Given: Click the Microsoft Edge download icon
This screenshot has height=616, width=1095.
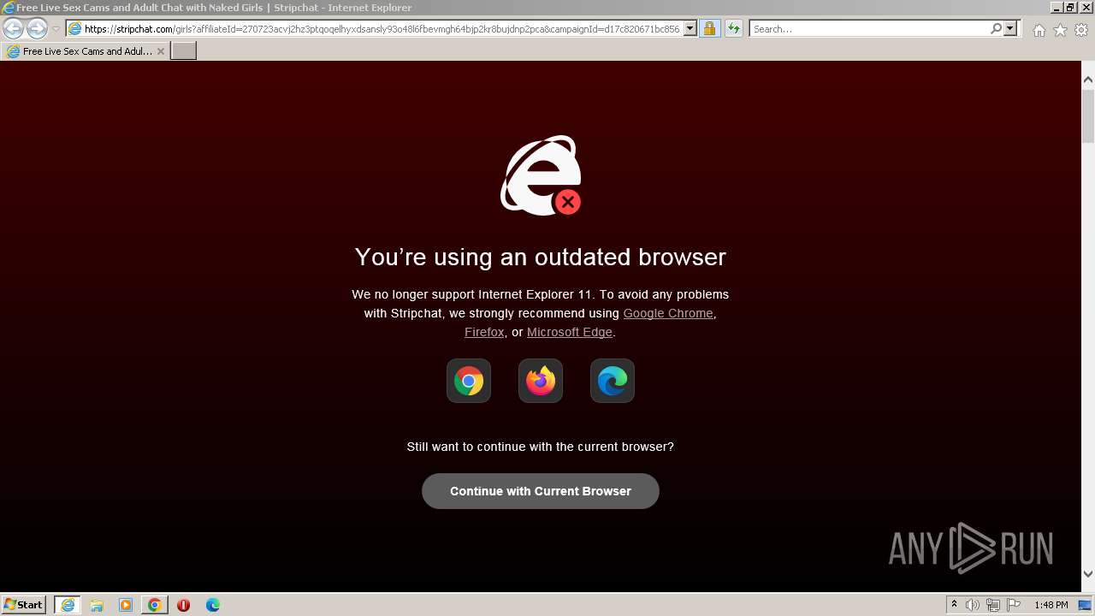Looking at the screenshot, I should [x=613, y=381].
